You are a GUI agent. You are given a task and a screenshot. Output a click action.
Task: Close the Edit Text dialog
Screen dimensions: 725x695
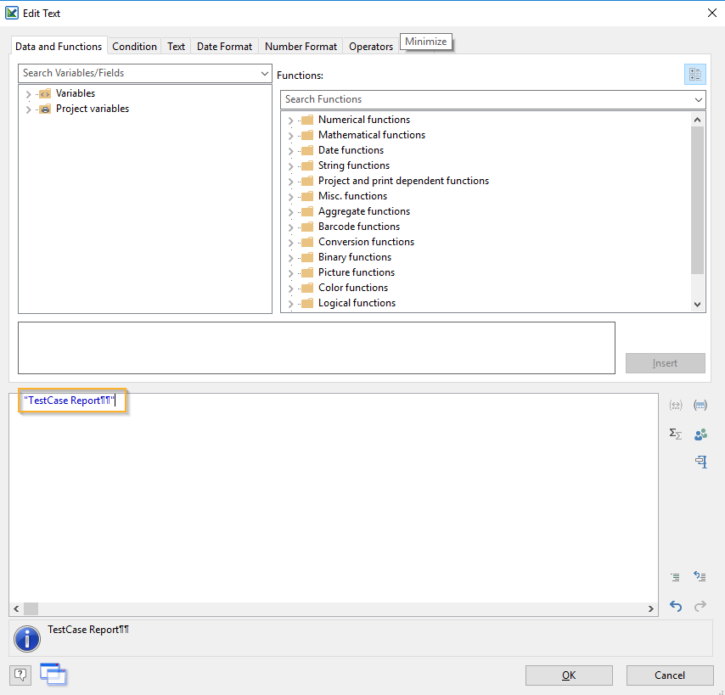click(x=712, y=13)
